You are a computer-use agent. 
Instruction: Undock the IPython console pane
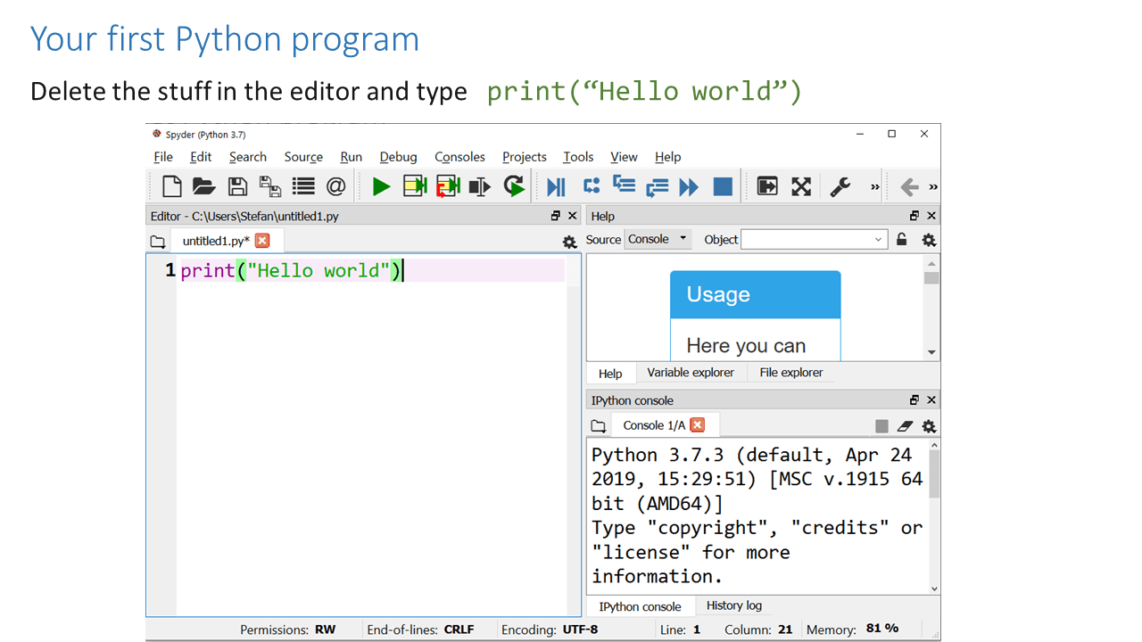pos(913,399)
